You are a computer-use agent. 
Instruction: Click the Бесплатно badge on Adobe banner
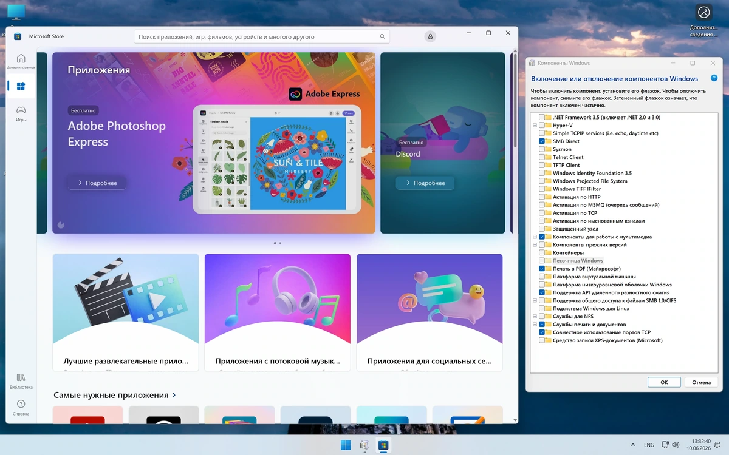point(83,110)
